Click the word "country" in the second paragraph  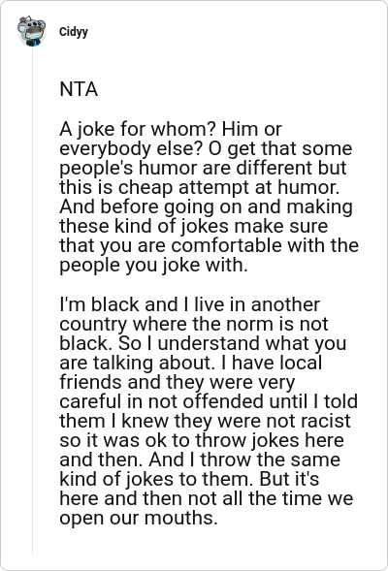93,325
